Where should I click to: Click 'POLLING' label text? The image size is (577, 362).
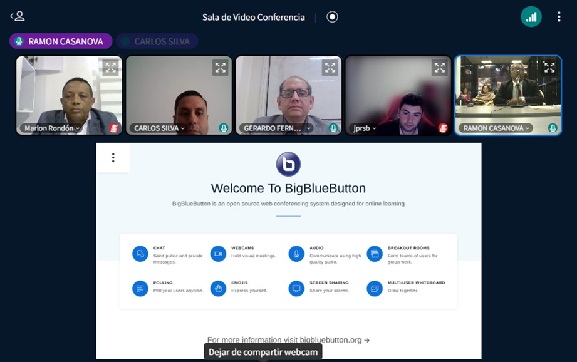(163, 283)
